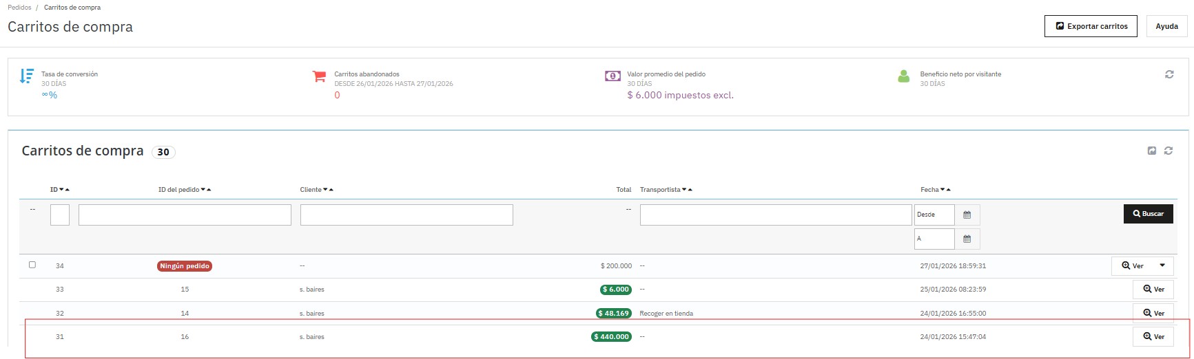Focus the Transportista filter input field
The width and height of the screenshot is (1194, 359).
pyautogui.click(x=775, y=215)
